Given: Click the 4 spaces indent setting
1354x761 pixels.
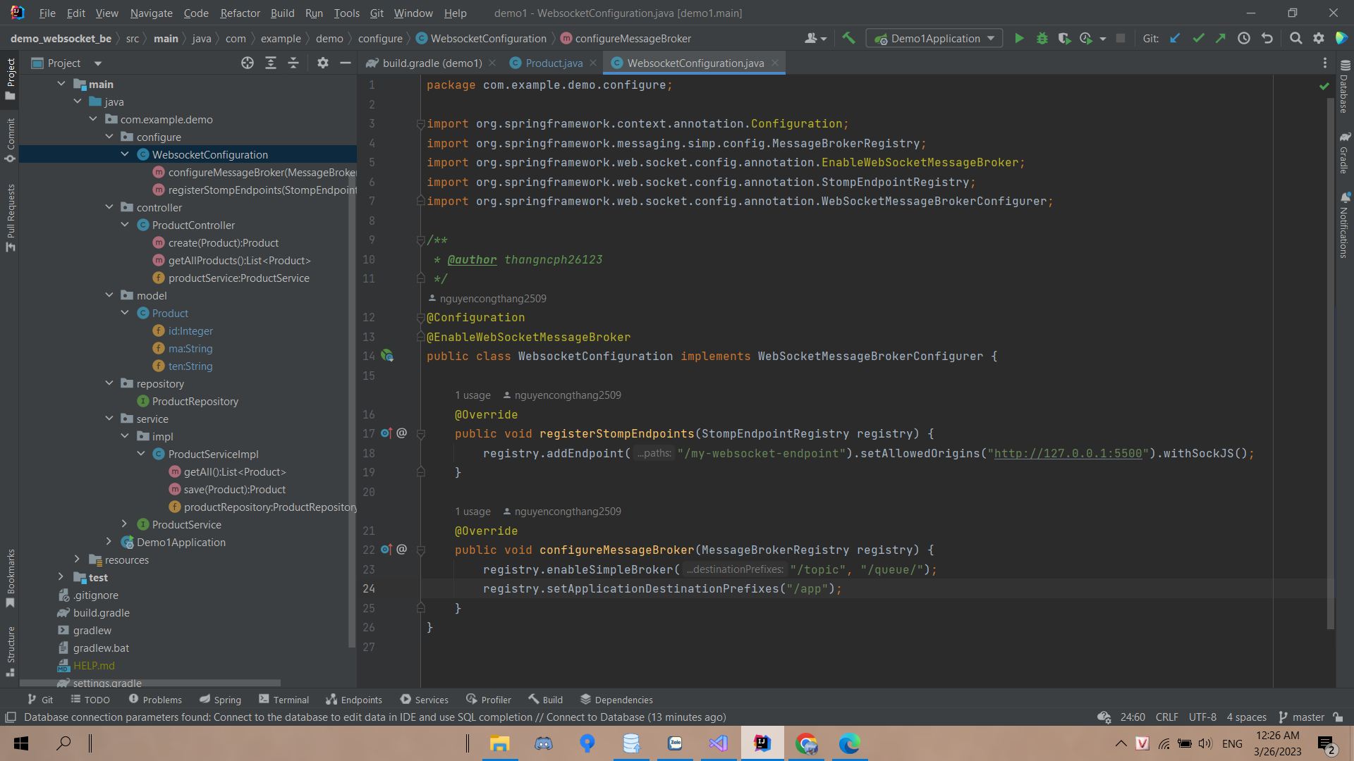Looking at the screenshot, I should pos(1246,717).
